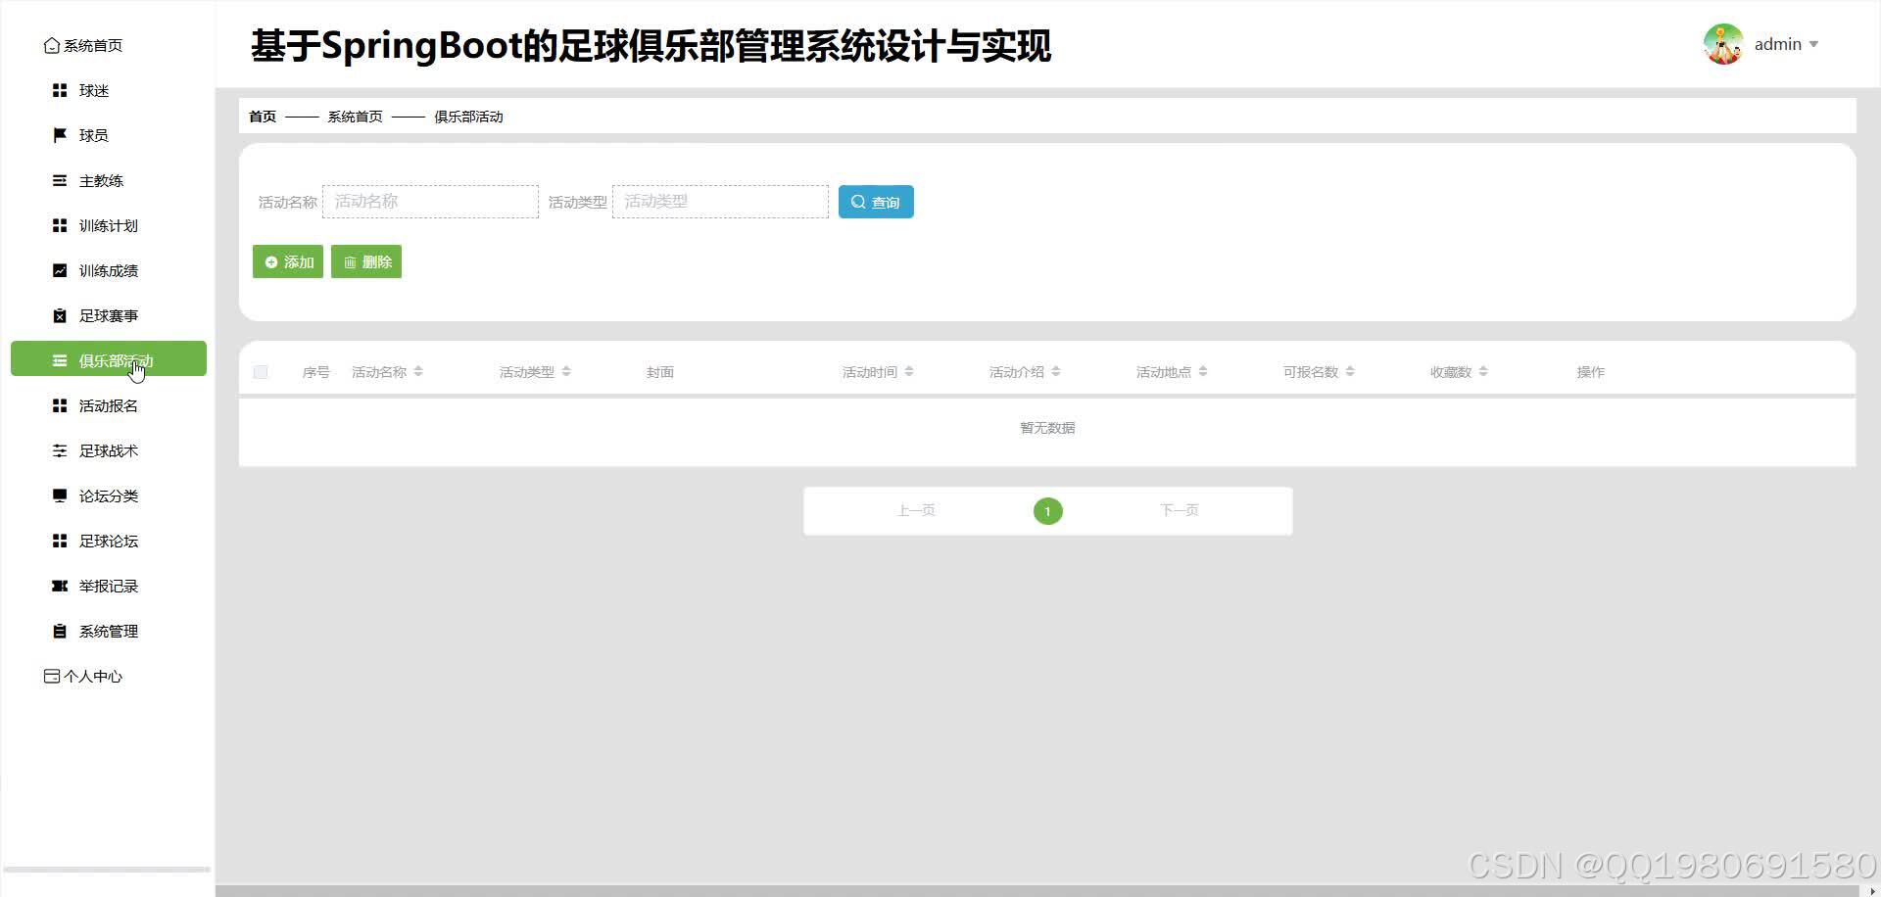The width and height of the screenshot is (1881, 897).
Task: Click 系统首页 breadcrumb link
Action: 355,117
